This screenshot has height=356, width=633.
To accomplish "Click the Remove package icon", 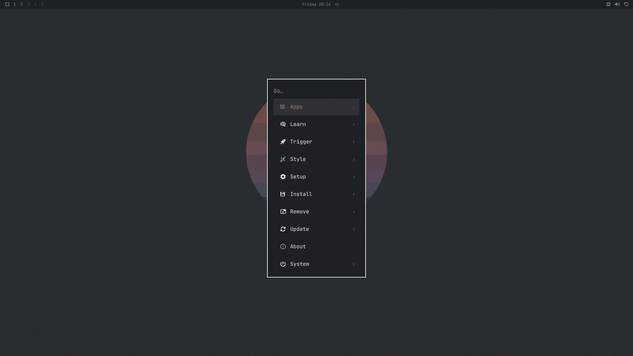I will pos(283,212).
